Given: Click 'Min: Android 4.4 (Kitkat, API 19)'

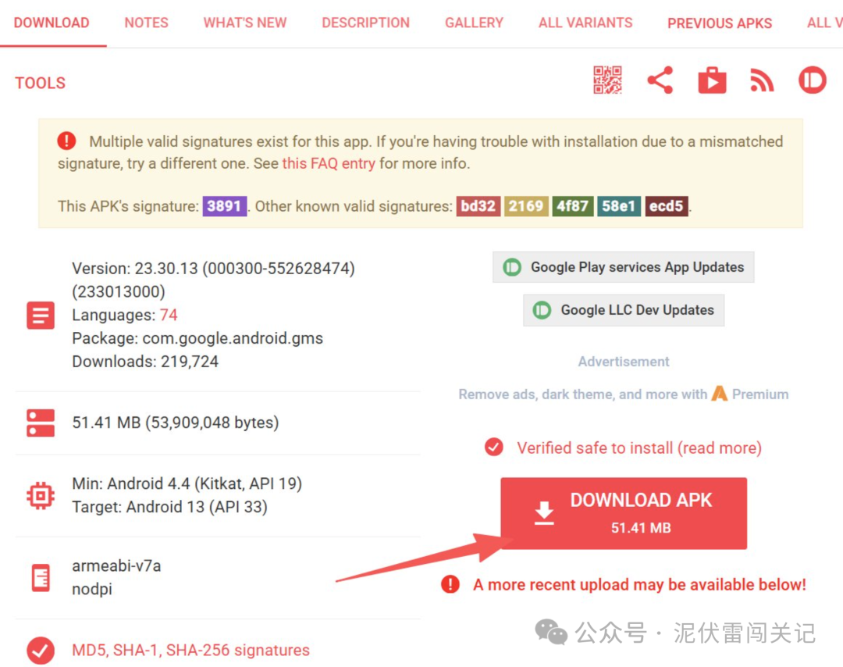Looking at the screenshot, I should pos(187,483).
